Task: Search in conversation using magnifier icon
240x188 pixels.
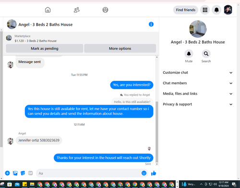Action: [206, 54]
